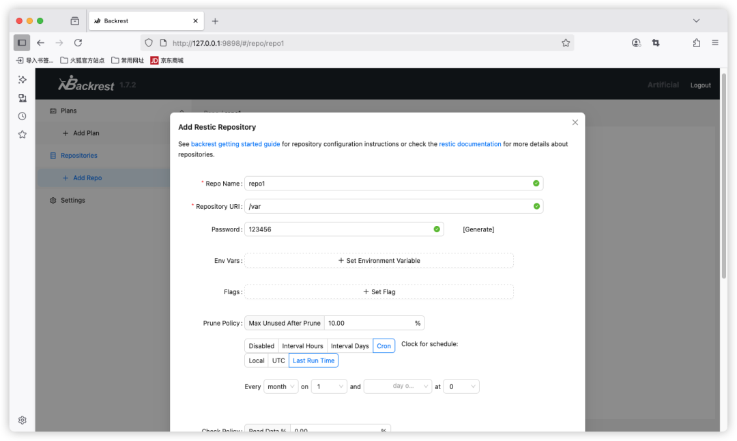Click the Logout link in header
This screenshot has height=441, width=737.
click(x=700, y=85)
